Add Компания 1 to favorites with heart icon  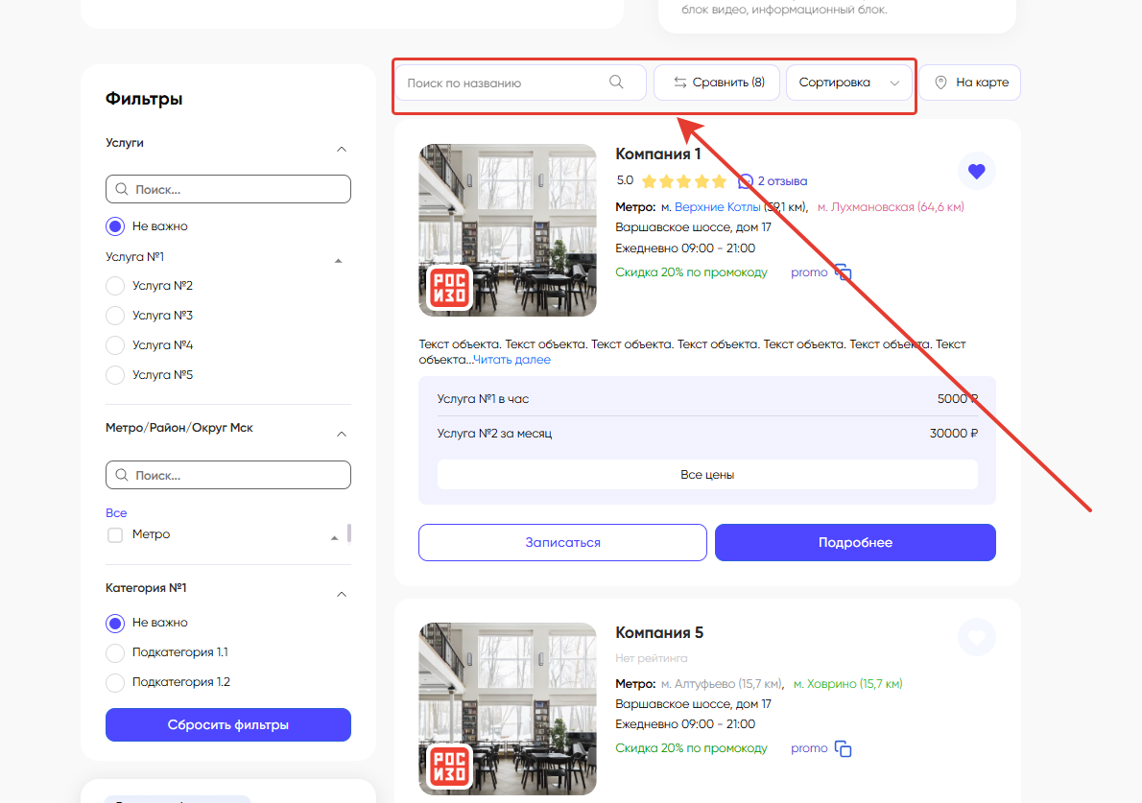click(x=976, y=172)
